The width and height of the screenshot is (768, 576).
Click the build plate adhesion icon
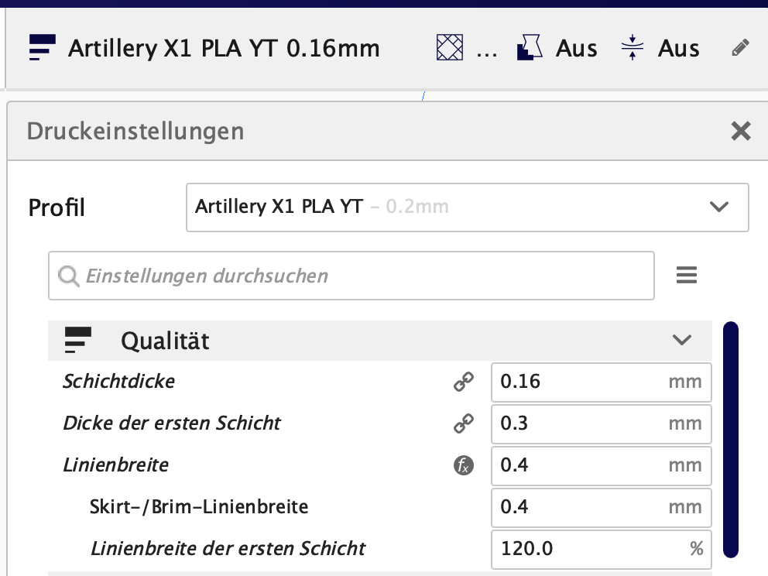(633, 49)
